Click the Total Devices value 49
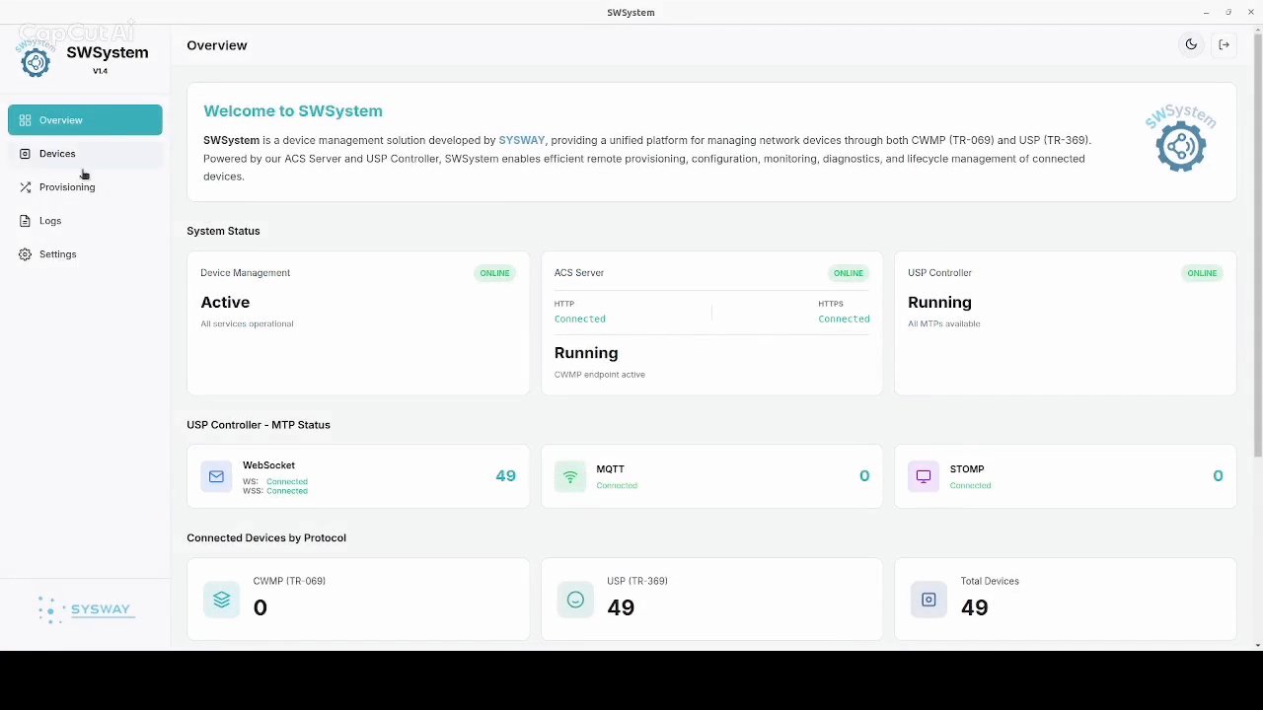Image resolution: width=1263 pixels, height=710 pixels. [x=974, y=607]
